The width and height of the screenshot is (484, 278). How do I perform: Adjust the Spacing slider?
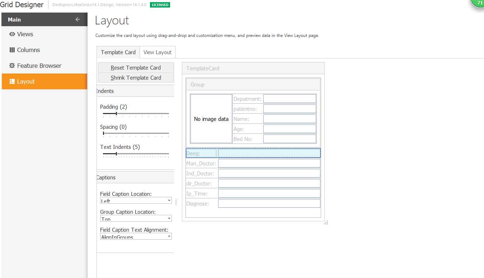[136, 134]
